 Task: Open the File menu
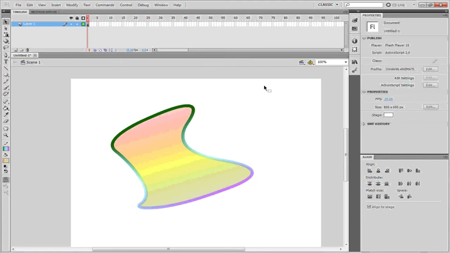(18, 5)
